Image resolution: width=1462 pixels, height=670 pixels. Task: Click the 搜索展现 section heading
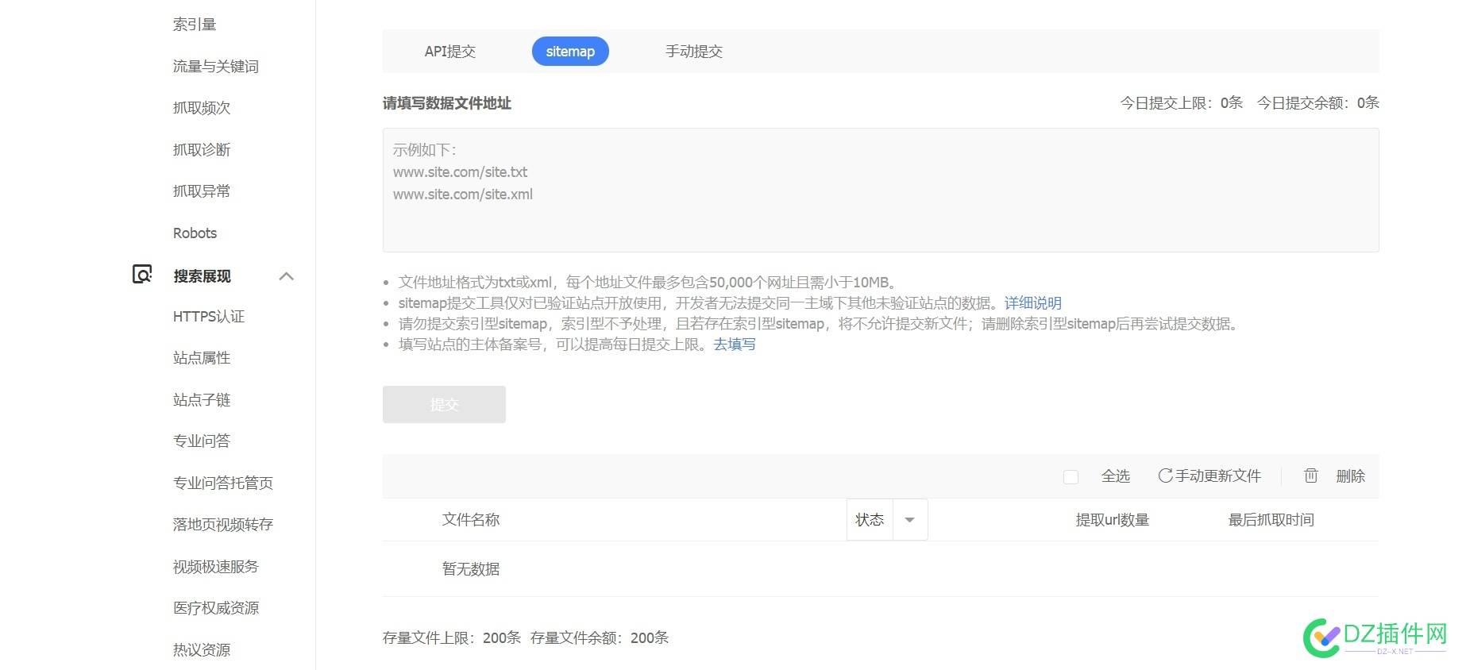point(203,276)
